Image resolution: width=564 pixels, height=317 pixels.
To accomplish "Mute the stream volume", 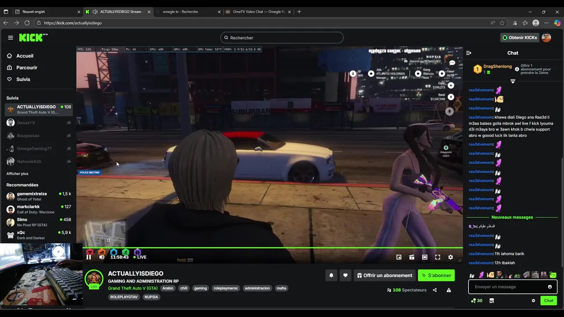I will pyautogui.click(x=102, y=257).
